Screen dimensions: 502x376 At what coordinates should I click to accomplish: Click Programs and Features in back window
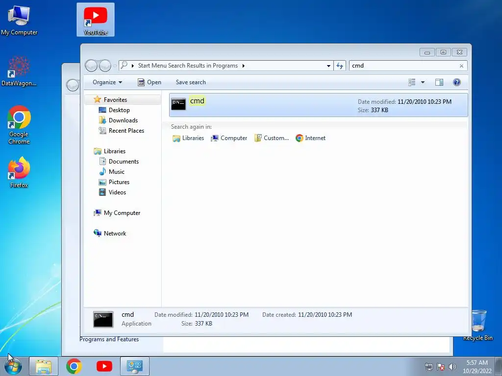(109, 339)
